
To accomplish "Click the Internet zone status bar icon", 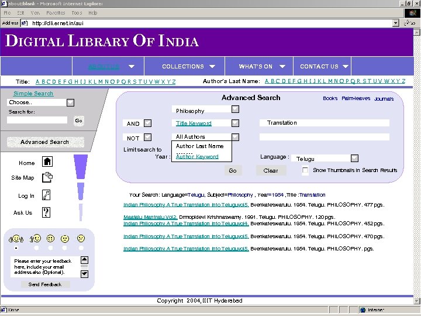I will [x=363, y=310].
